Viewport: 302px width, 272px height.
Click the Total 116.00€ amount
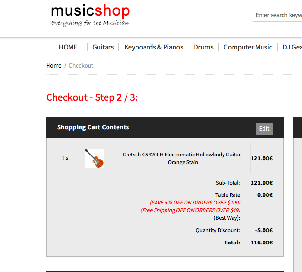[x=262, y=243]
